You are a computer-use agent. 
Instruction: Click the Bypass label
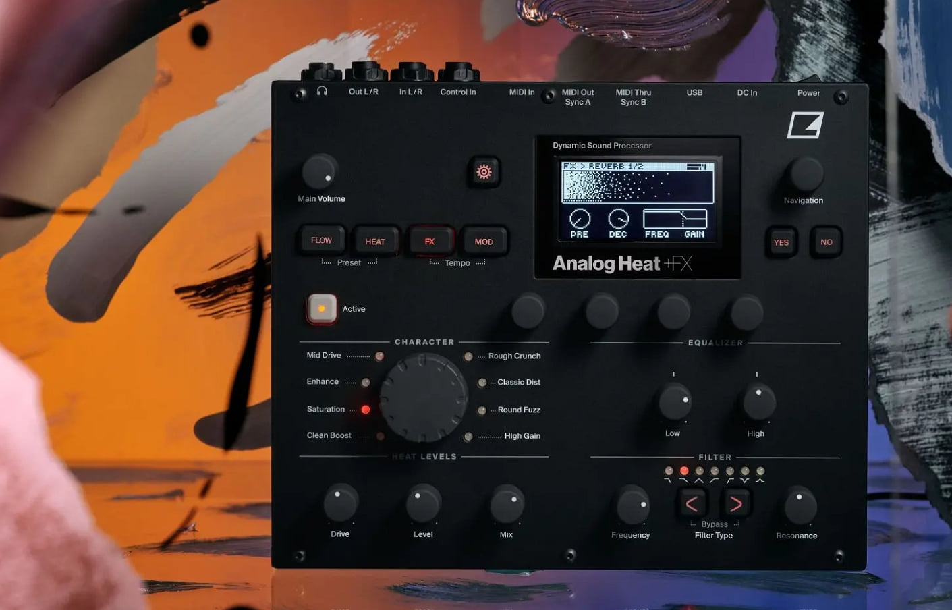click(x=715, y=524)
